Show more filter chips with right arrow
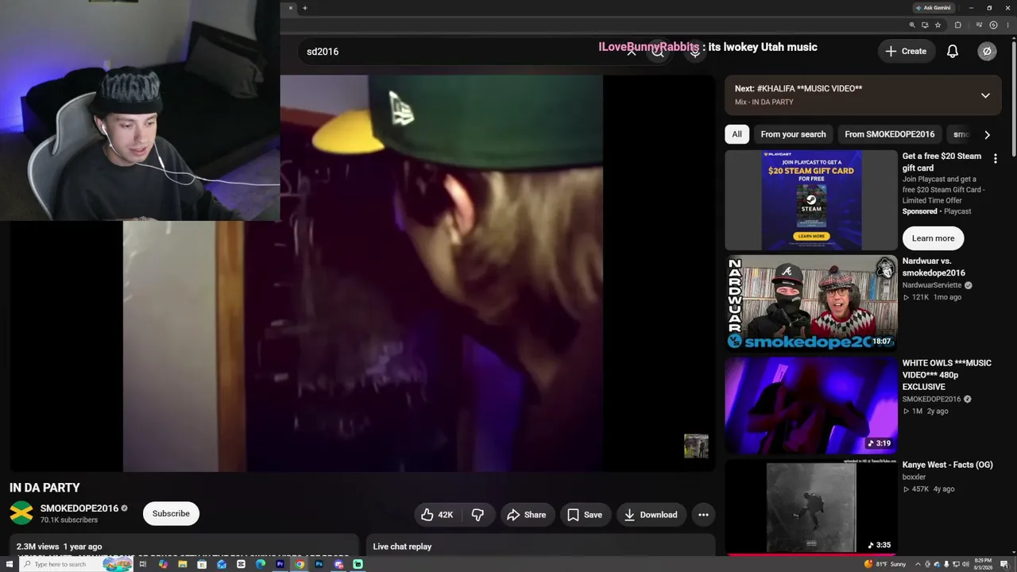The image size is (1017, 572). [987, 134]
